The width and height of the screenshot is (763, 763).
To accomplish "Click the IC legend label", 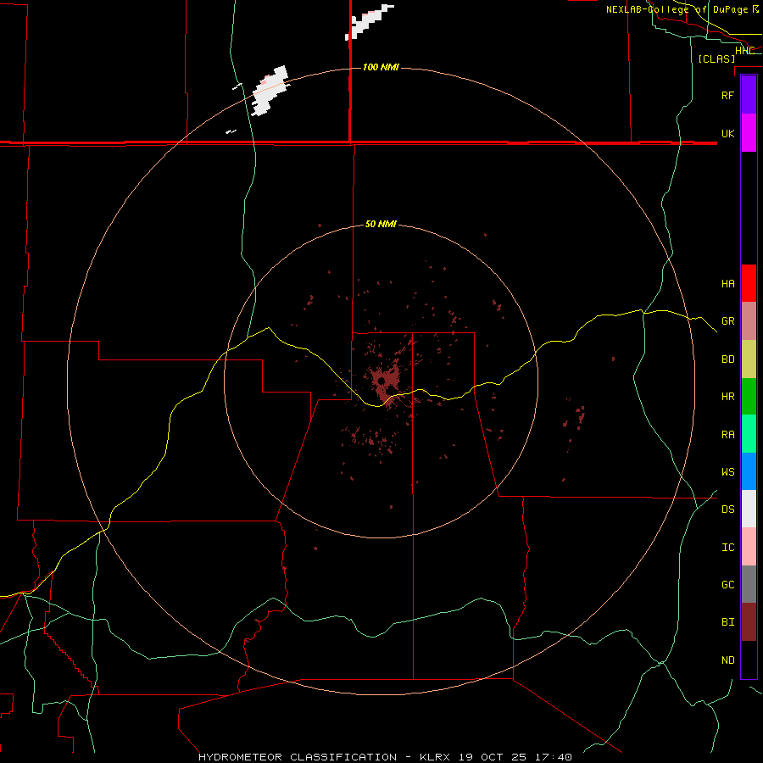I will tap(727, 548).
